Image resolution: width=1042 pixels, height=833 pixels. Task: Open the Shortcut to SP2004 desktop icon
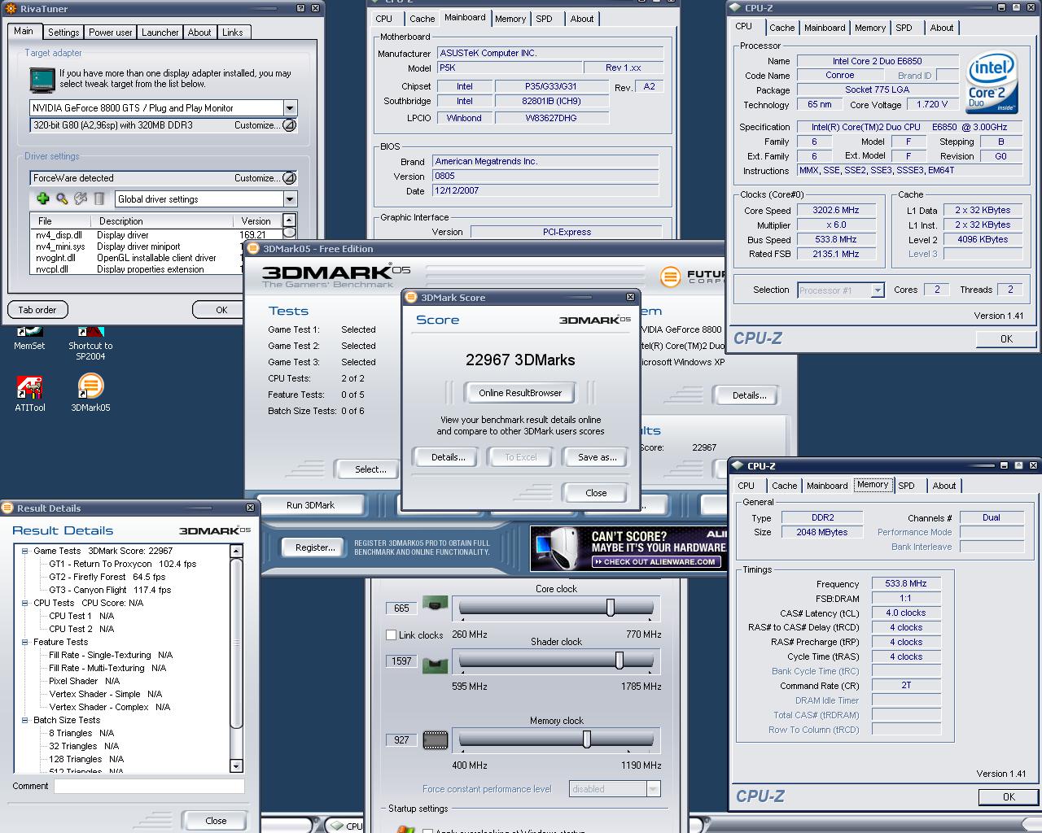(x=90, y=342)
